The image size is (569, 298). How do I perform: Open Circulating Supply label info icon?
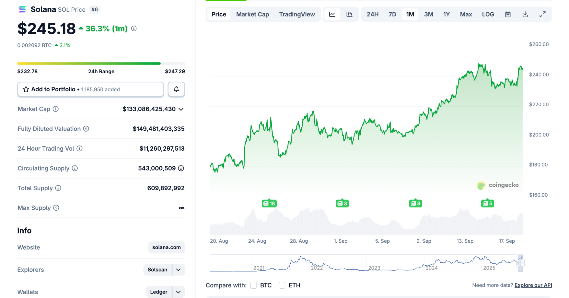(75, 168)
